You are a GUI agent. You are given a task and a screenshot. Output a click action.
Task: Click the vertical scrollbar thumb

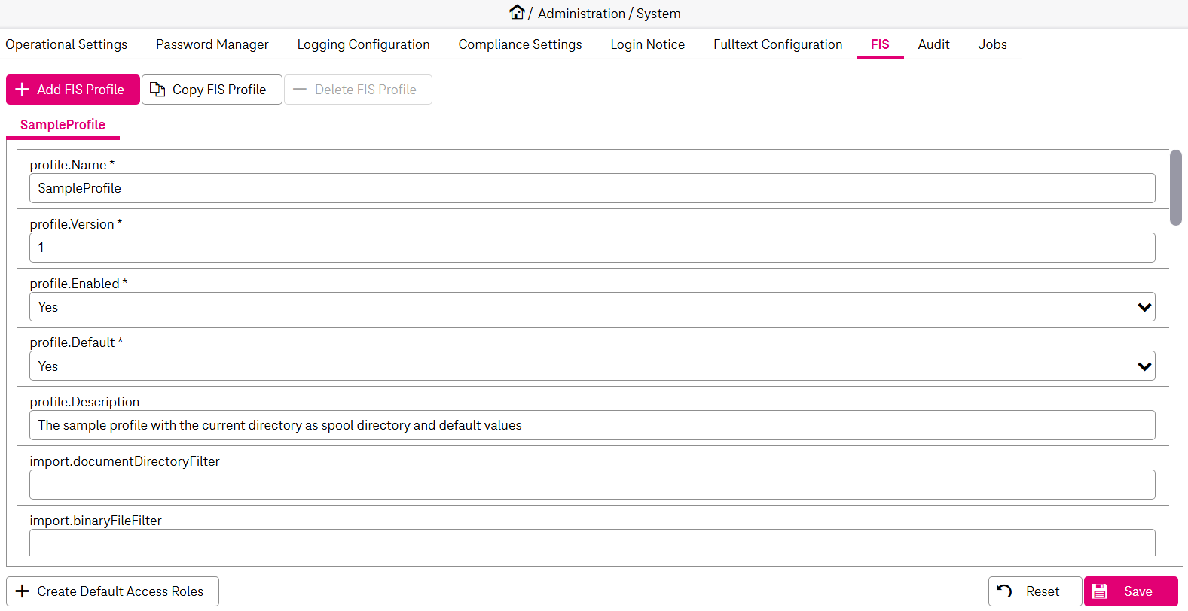pyautogui.click(x=1175, y=187)
